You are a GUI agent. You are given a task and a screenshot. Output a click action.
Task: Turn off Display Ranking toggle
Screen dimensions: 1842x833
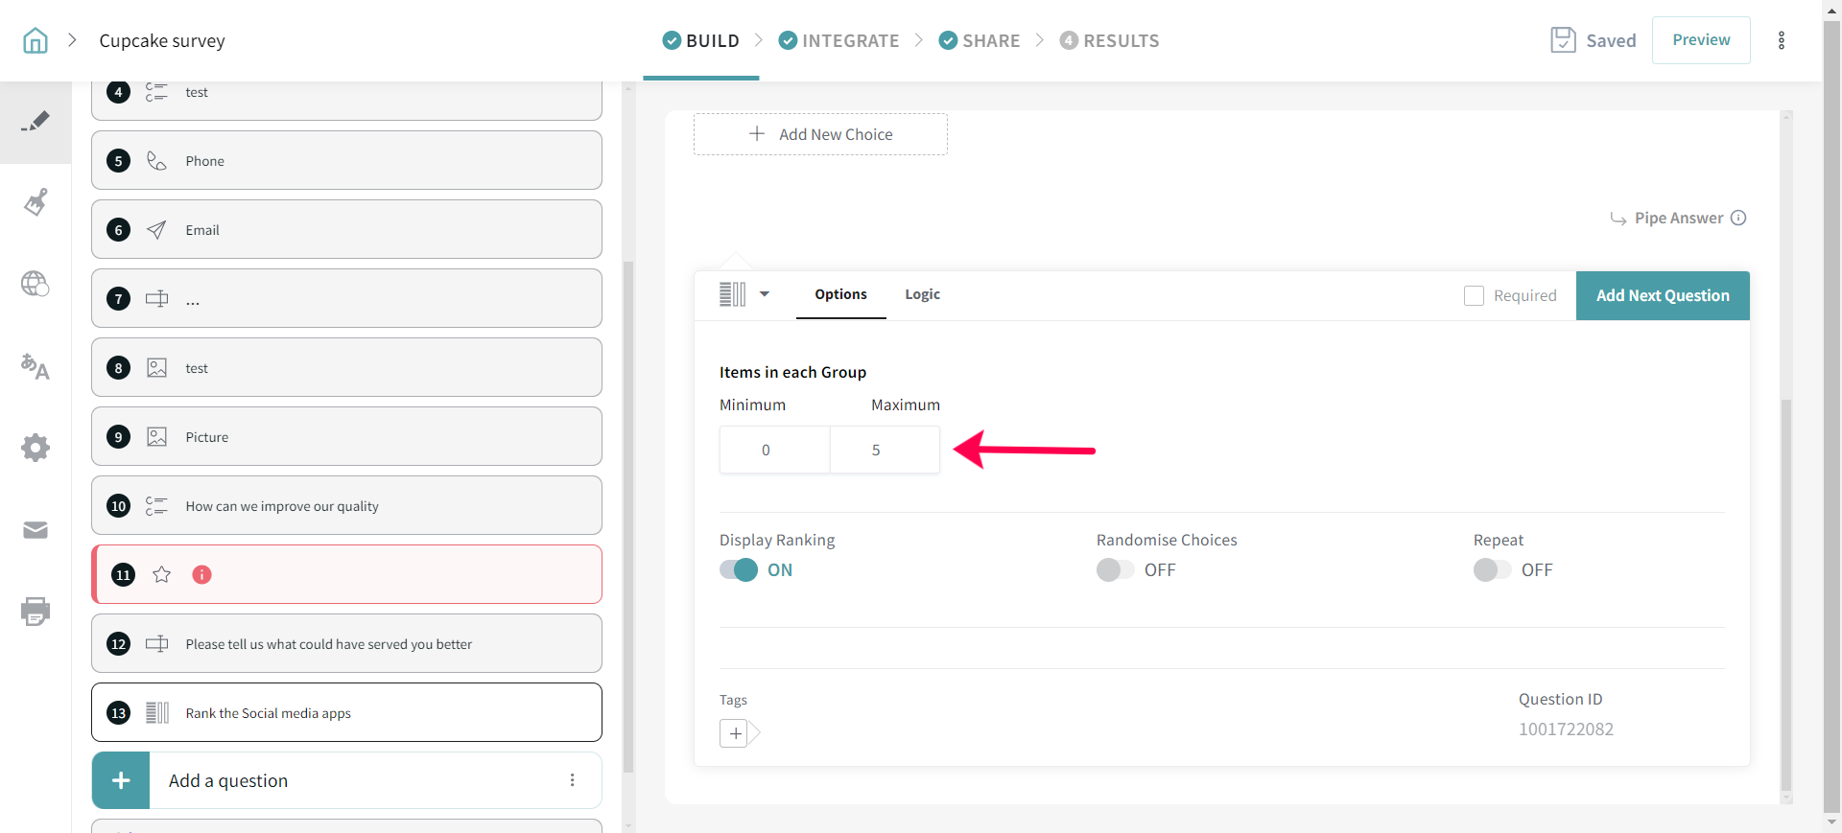click(x=739, y=569)
